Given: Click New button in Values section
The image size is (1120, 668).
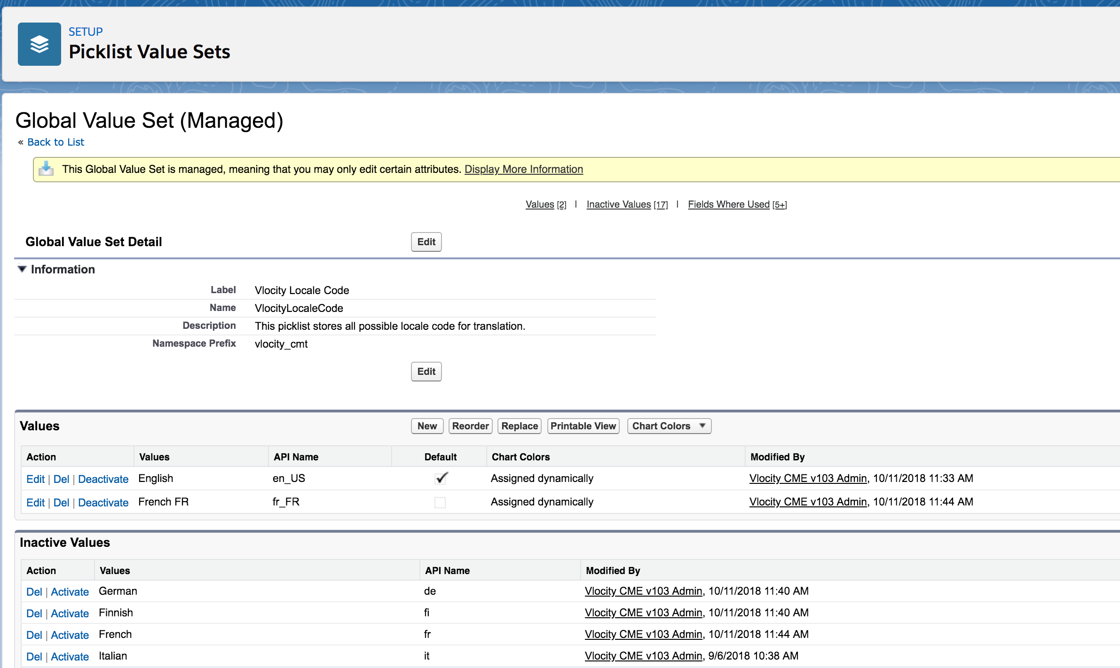Looking at the screenshot, I should click(427, 426).
